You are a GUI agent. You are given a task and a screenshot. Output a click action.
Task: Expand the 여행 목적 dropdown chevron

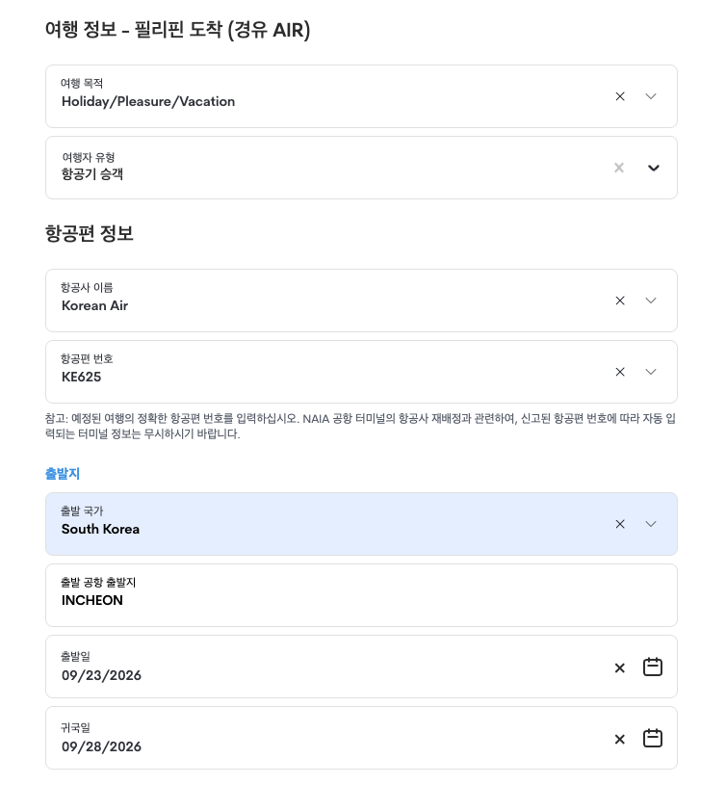[x=651, y=96]
